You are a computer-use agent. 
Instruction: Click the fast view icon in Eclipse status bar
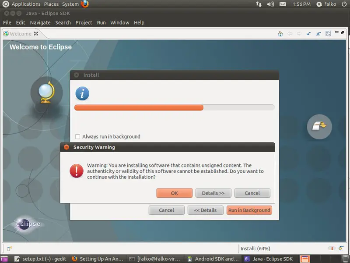tap(9, 249)
